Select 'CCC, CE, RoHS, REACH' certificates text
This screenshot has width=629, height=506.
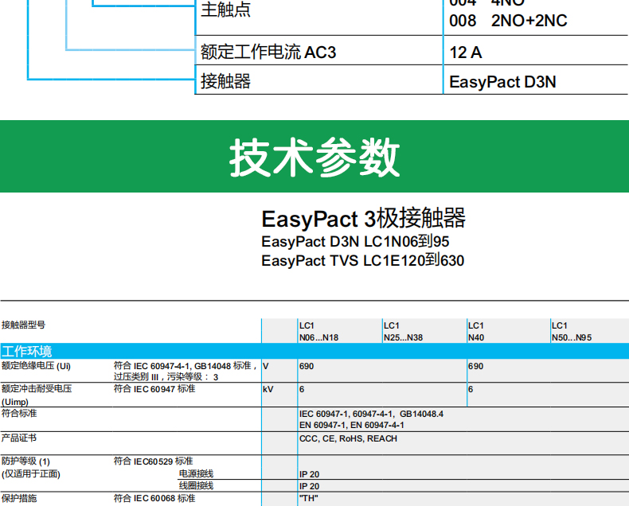click(348, 438)
